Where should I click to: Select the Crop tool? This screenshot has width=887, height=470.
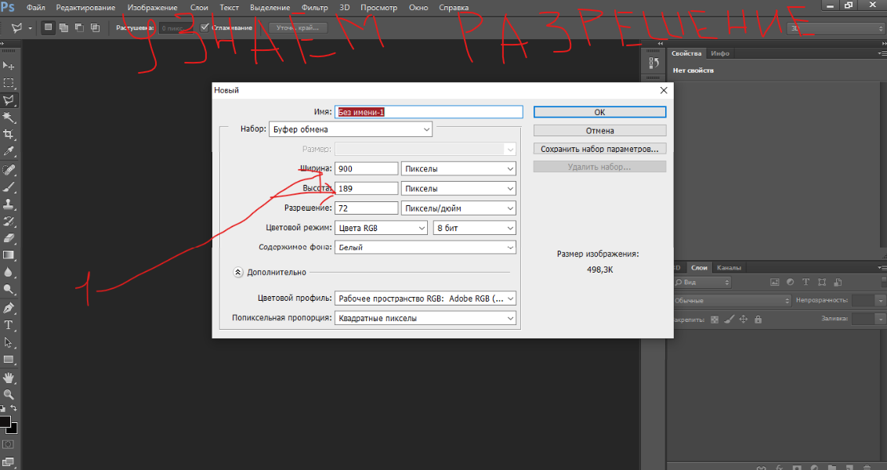point(9,135)
